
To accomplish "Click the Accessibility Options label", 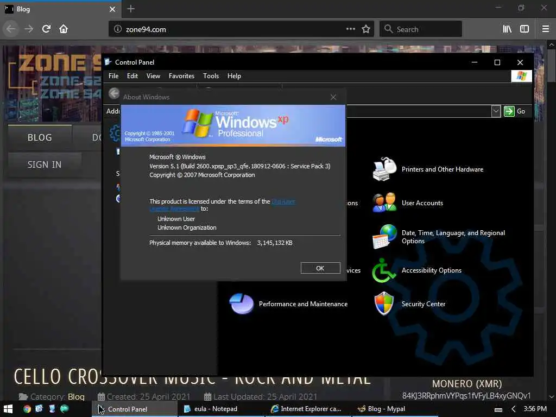I will (432, 270).
